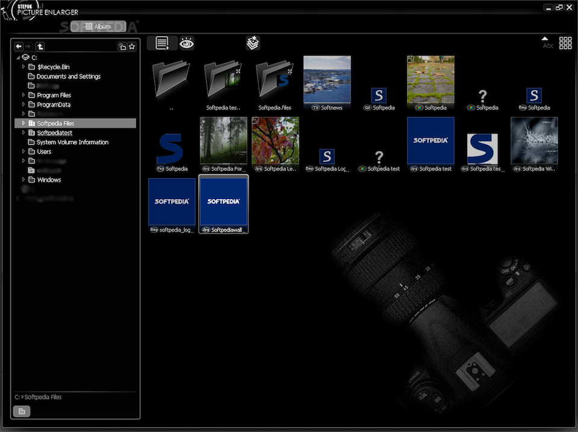This screenshot has width=578, height=432.
Task: Toggle Abc name sorting order
Action: click(x=547, y=43)
